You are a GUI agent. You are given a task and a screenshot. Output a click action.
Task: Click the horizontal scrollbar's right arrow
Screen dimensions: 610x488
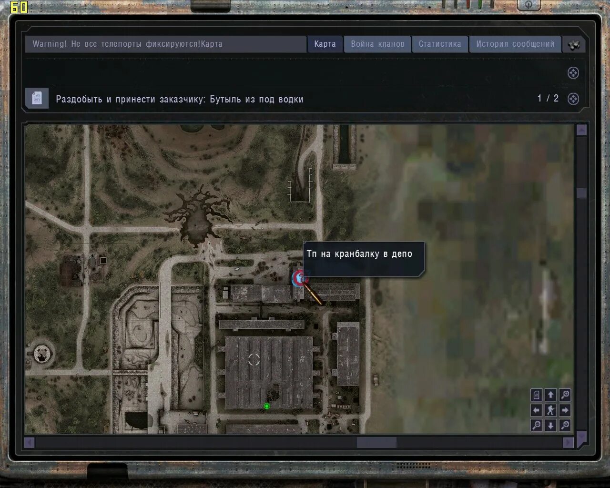(568, 442)
